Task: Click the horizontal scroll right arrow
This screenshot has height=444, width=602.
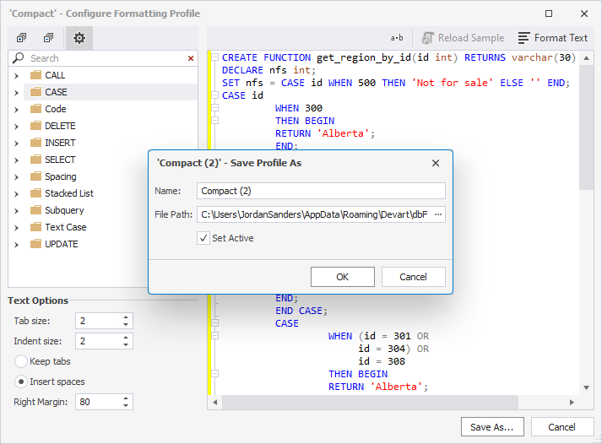Action: [x=572, y=402]
